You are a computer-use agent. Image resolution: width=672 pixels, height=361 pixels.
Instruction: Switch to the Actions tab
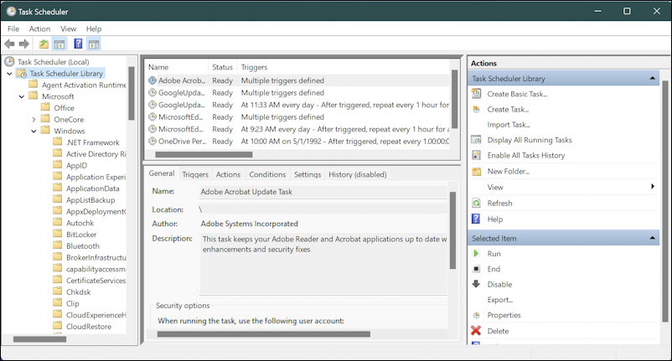tap(228, 174)
